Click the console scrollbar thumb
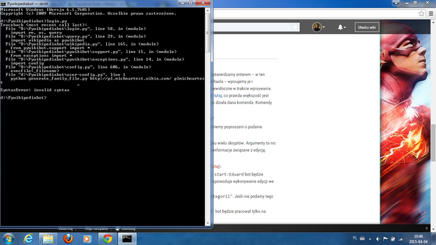This screenshot has width=436, height=245. [x=207, y=33]
